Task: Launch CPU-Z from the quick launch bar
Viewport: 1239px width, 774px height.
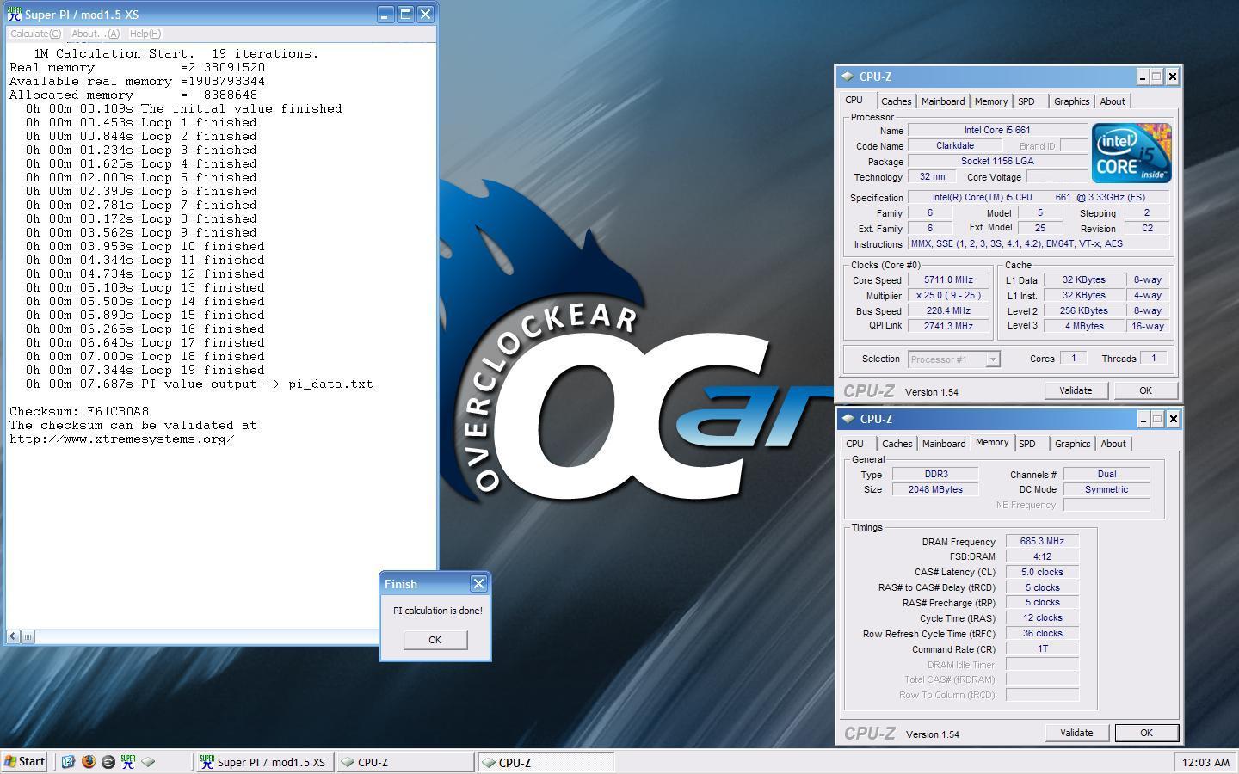Action: tap(148, 762)
